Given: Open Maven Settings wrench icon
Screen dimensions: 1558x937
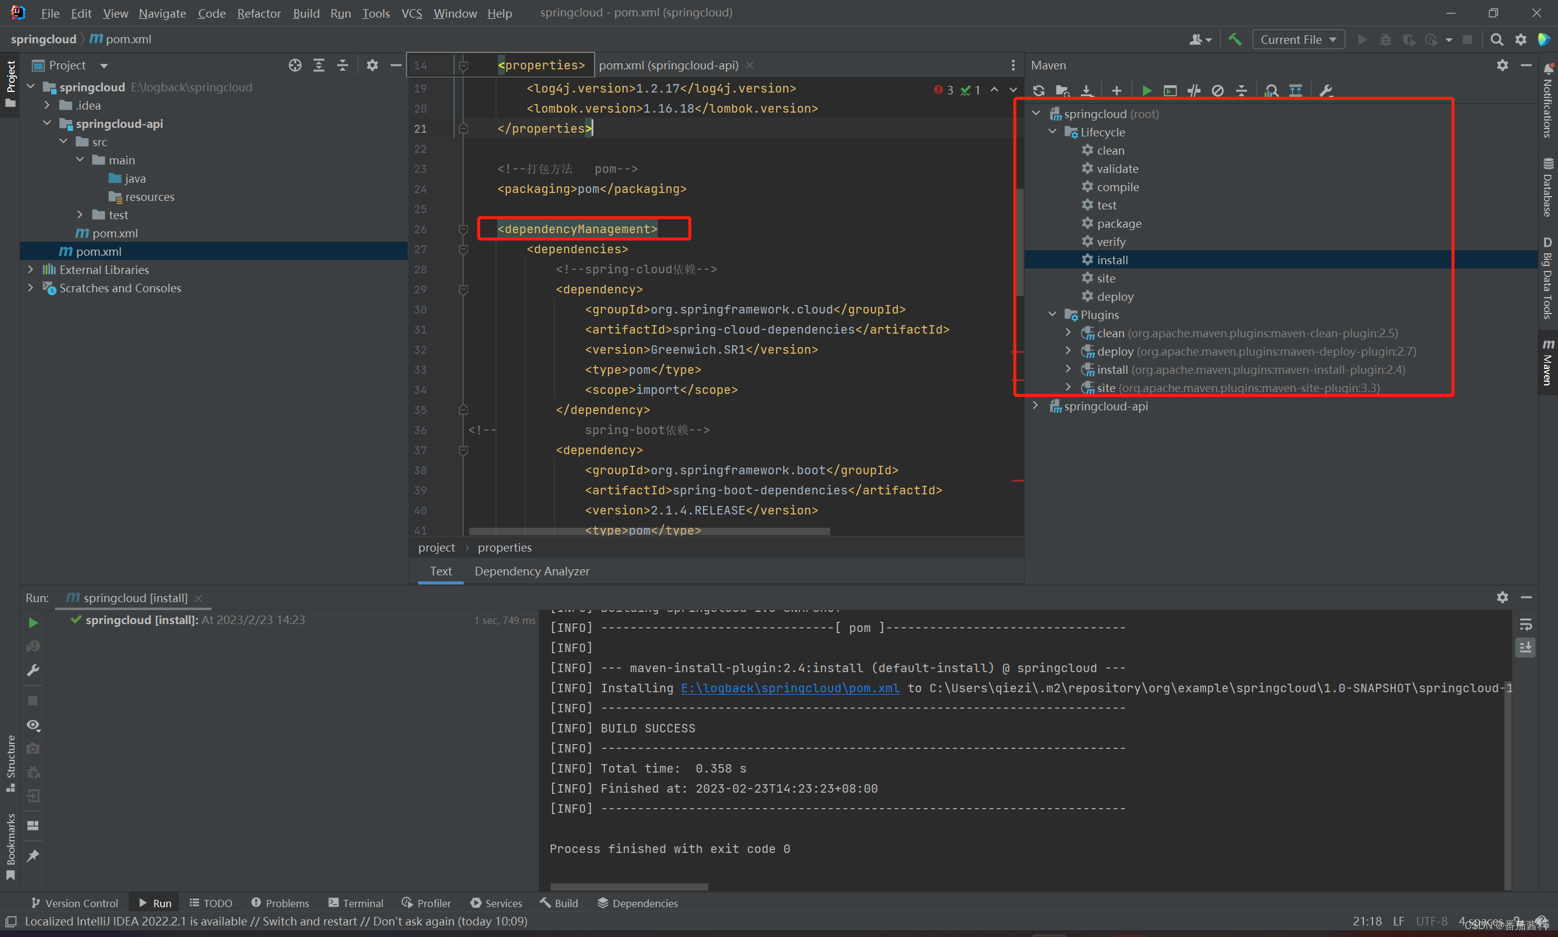Looking at the screenshot, I should [1326, 90].
